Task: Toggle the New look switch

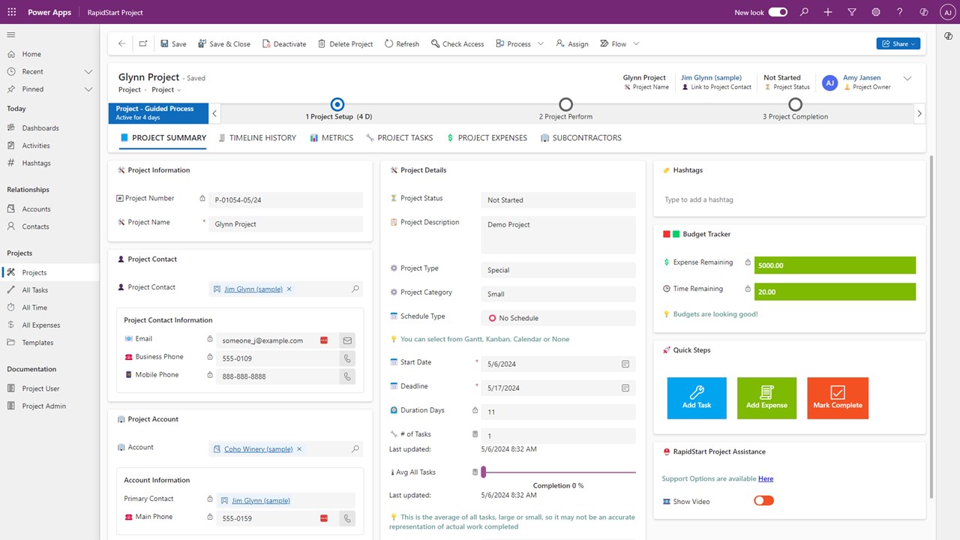Action: pyautogui.click(x=778, y=12)
